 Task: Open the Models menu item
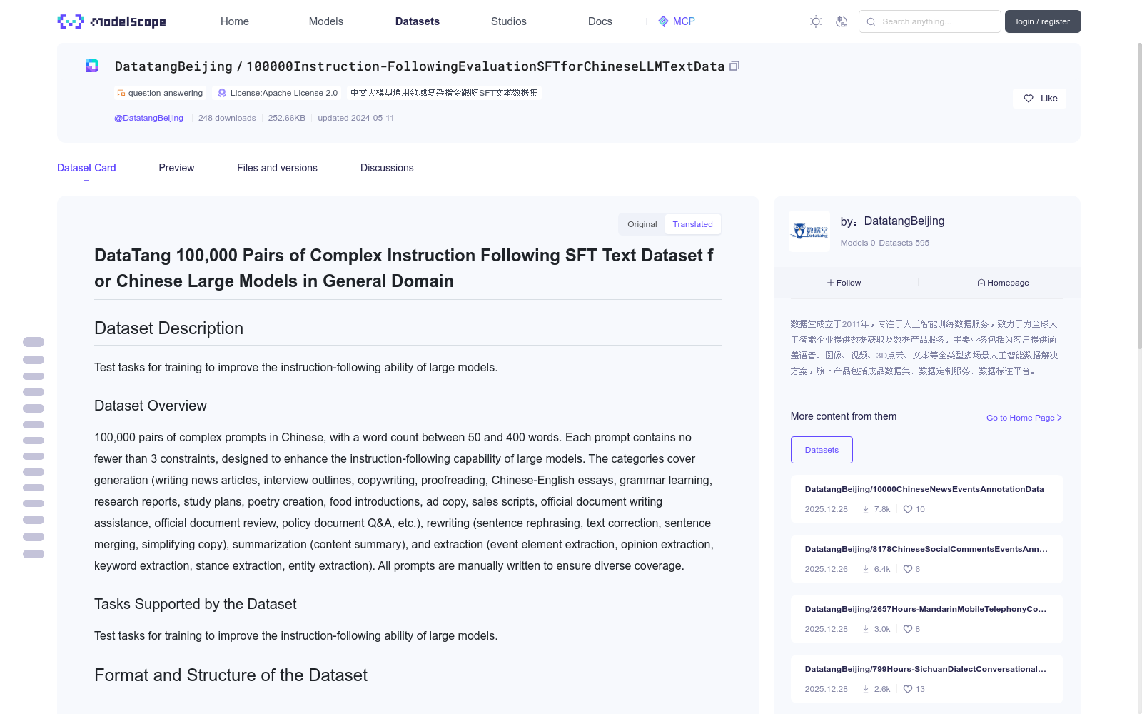(x=326, y=21)
